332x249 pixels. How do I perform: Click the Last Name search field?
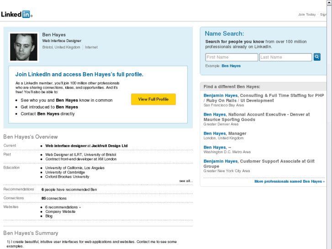tap(285, 57)
